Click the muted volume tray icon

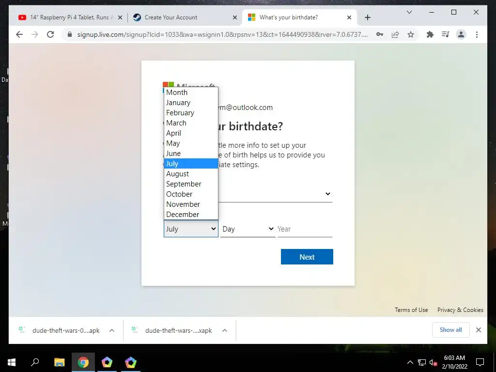click(x=433, y=362)
